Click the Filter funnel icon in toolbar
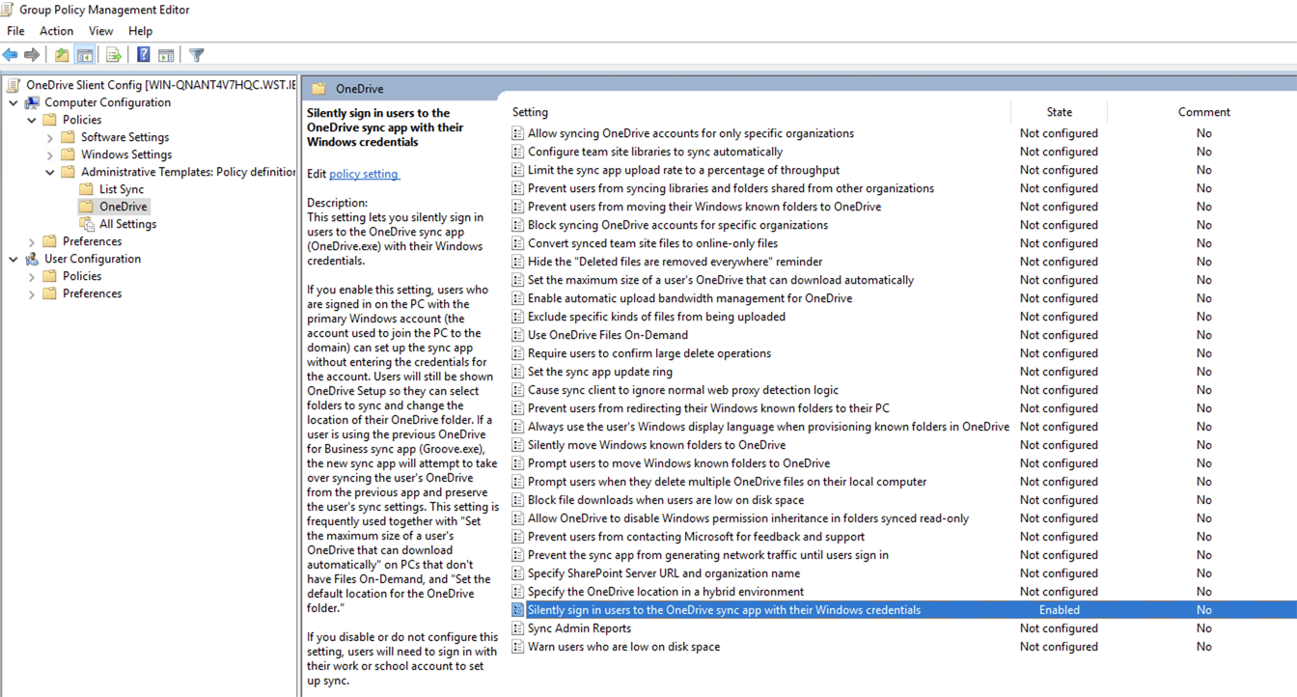The width and height of the screenshot is (1297, 697). pos(196,55)
